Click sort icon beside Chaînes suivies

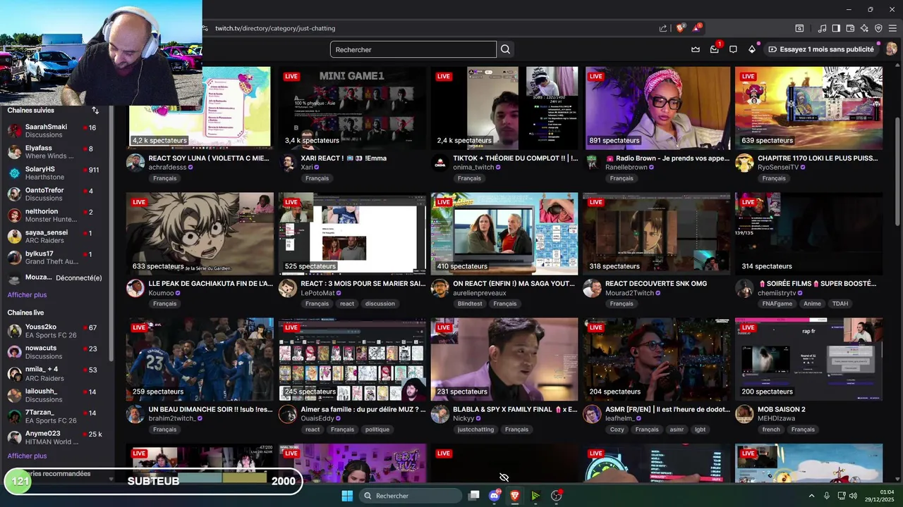pos(95,111)
